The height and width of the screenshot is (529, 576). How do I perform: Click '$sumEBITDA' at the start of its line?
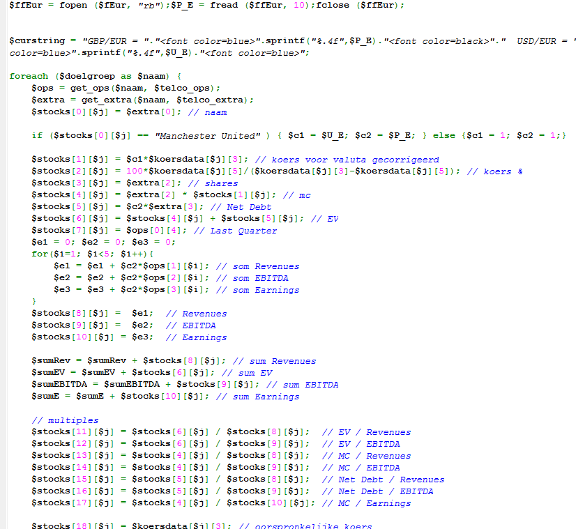click(x=59, y=384)
